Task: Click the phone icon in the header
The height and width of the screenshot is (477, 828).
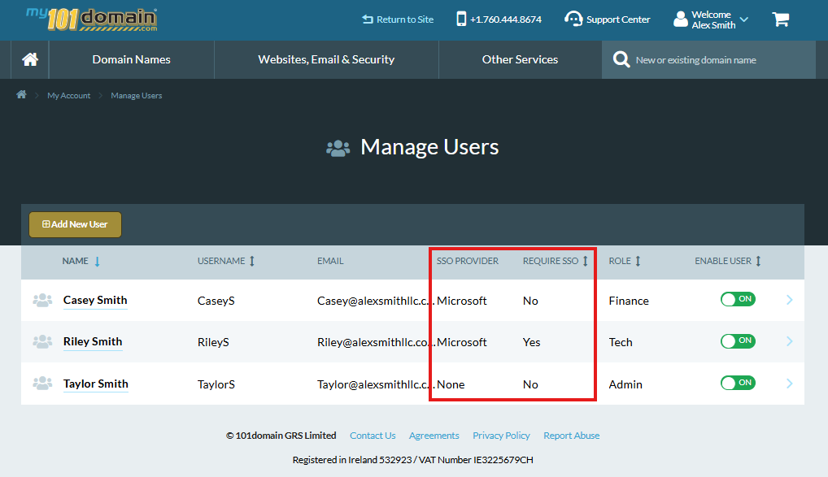Action: click(460, 19)
